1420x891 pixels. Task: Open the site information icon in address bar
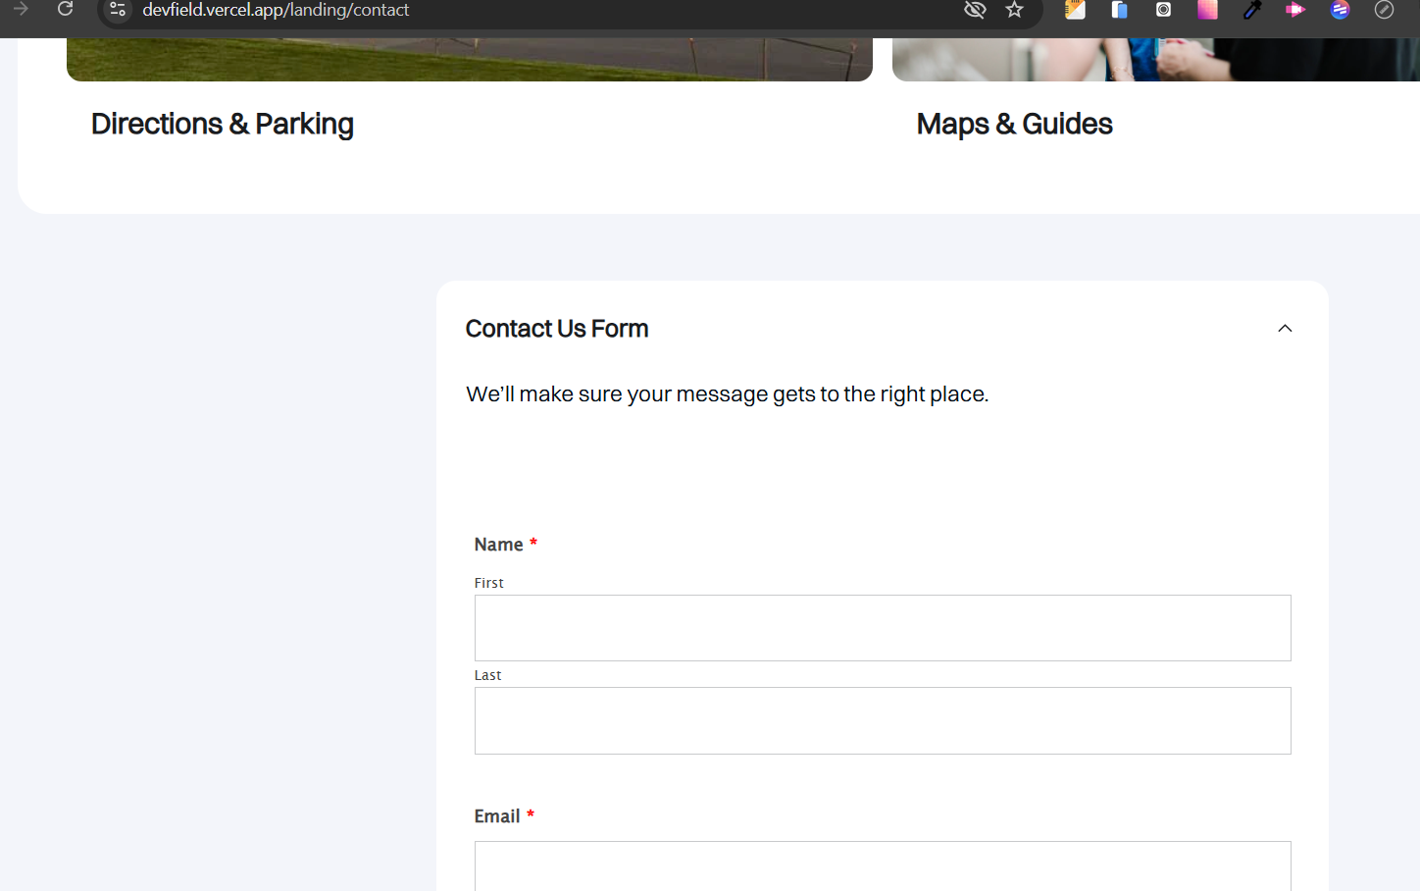click(118, 10)
